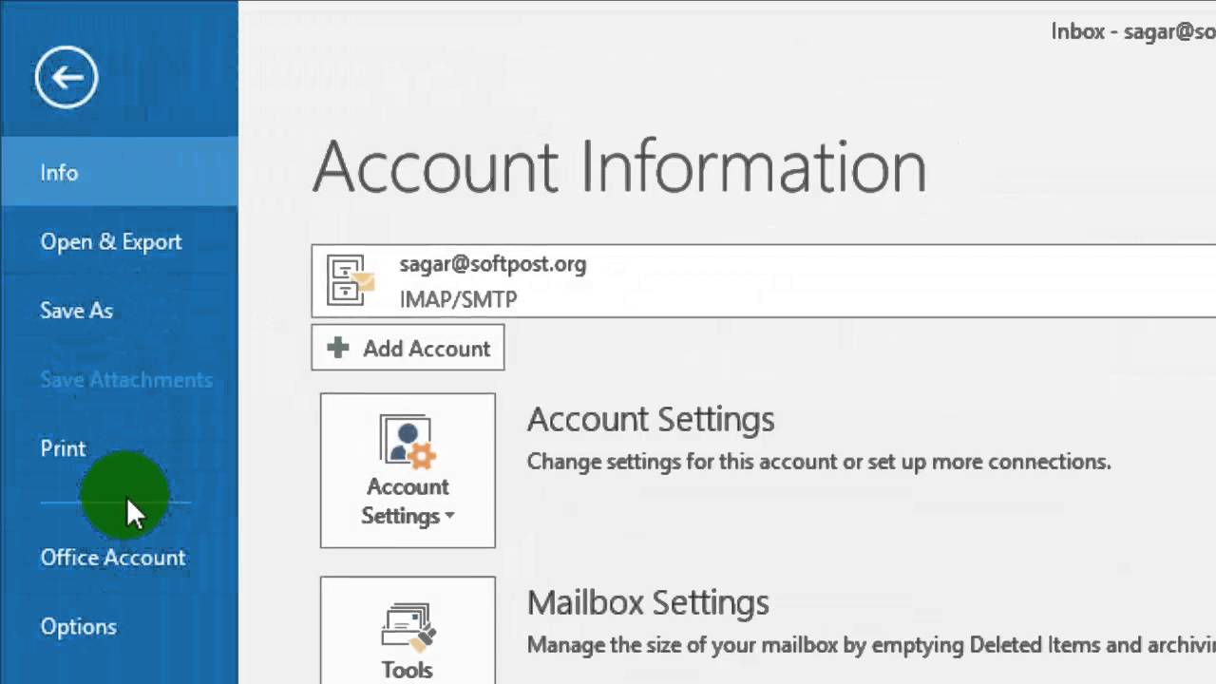Click the Add Account button label
This screenshot has width=1216, height=684.
[426, 349]
